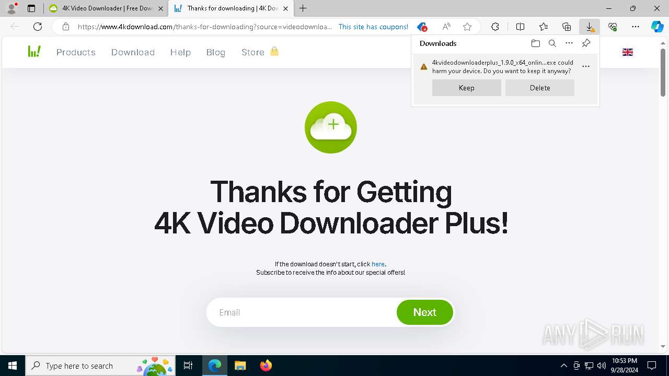The width and height of the screenshot is (669, 376).
Task: Close the 4K Video Downloader tab
Action: pos(160,8)
